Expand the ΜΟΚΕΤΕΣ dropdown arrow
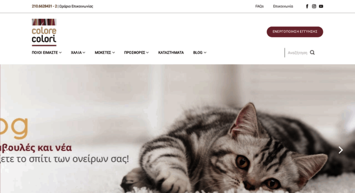 (113, 52)
